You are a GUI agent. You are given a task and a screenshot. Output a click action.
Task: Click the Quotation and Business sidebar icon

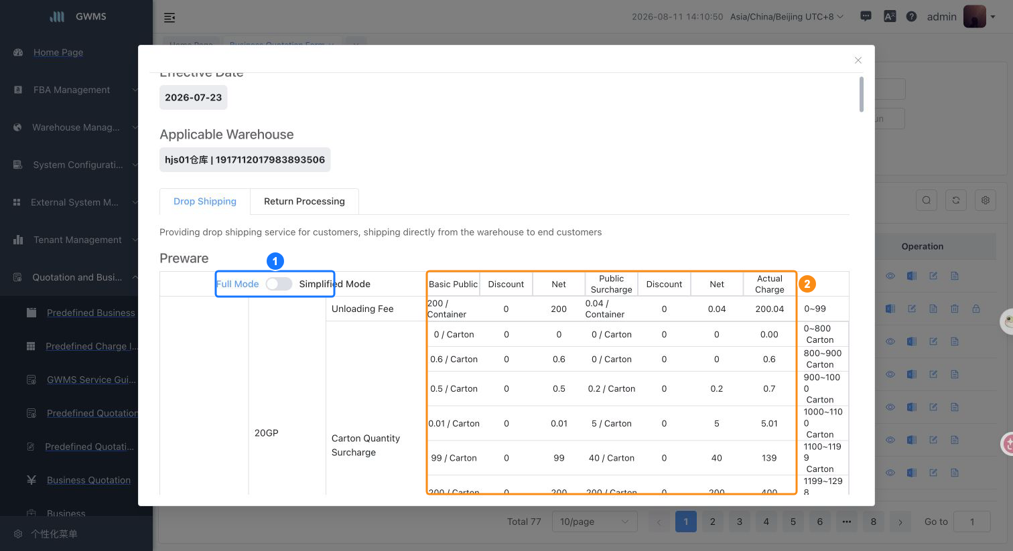[18, 277]
